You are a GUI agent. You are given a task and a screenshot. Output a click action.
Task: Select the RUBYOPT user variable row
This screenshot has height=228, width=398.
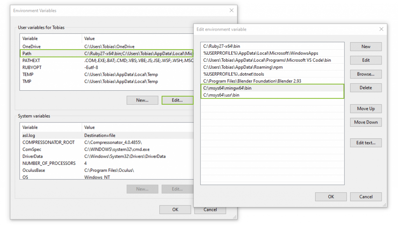(x=106, y=67)
